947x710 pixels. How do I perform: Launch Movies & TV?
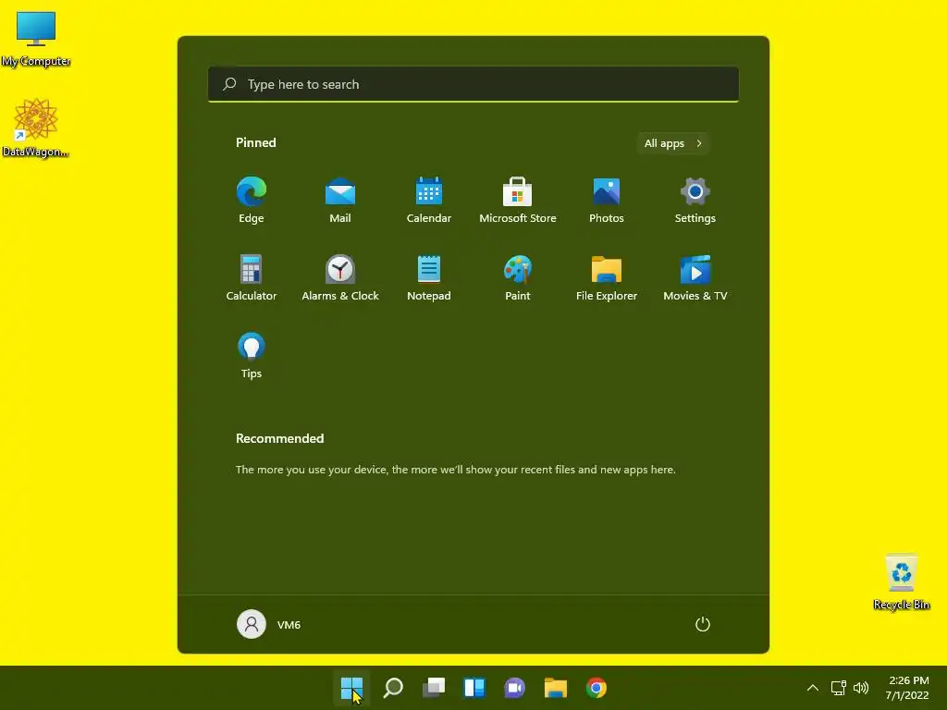pos(695,277)
